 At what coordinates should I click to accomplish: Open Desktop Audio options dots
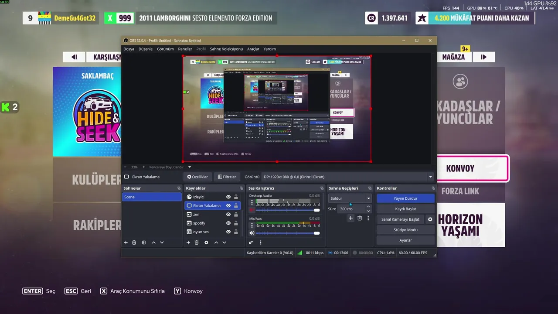[252, 202]
